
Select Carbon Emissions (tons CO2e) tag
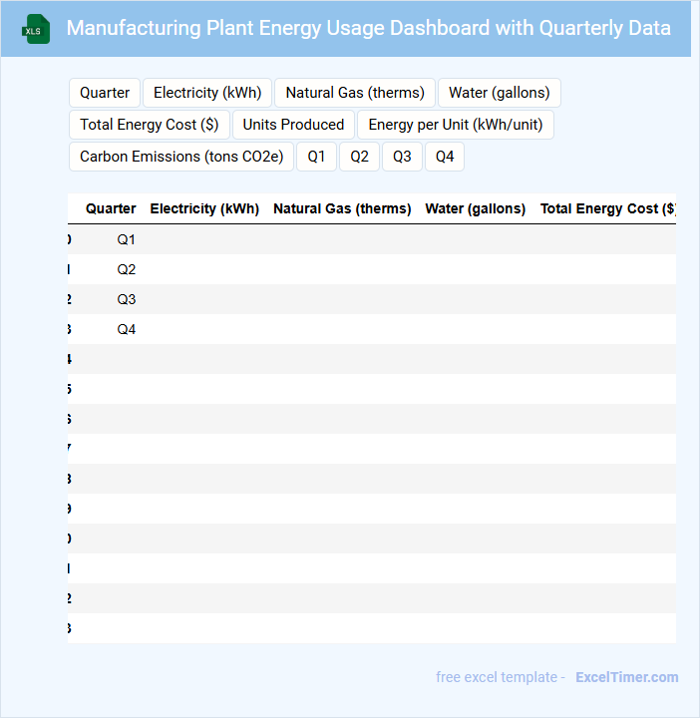tap(181, 157)
